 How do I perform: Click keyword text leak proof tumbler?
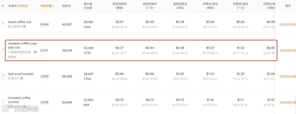pos(21,74)
